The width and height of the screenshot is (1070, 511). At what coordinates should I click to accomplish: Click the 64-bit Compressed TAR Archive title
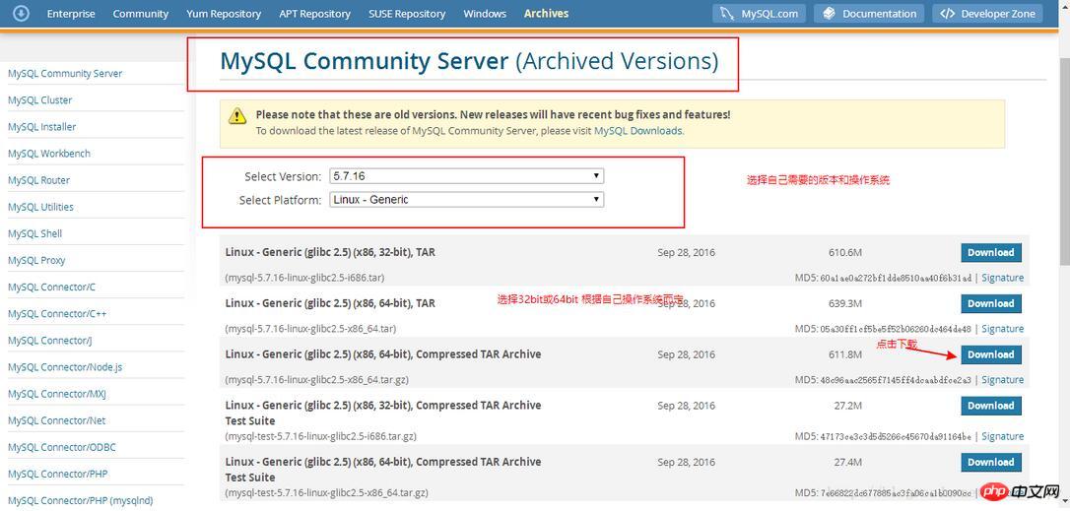383,354
